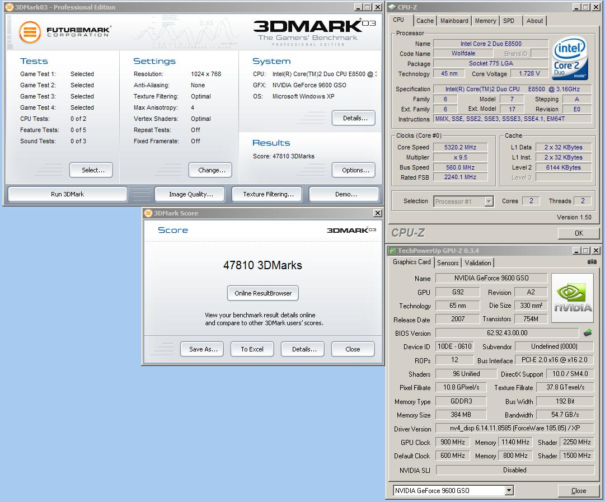This screenshot has width=605, height=502.
Task: Click the Multiplier value x 9.5
Action: click(x=460, y=157)
